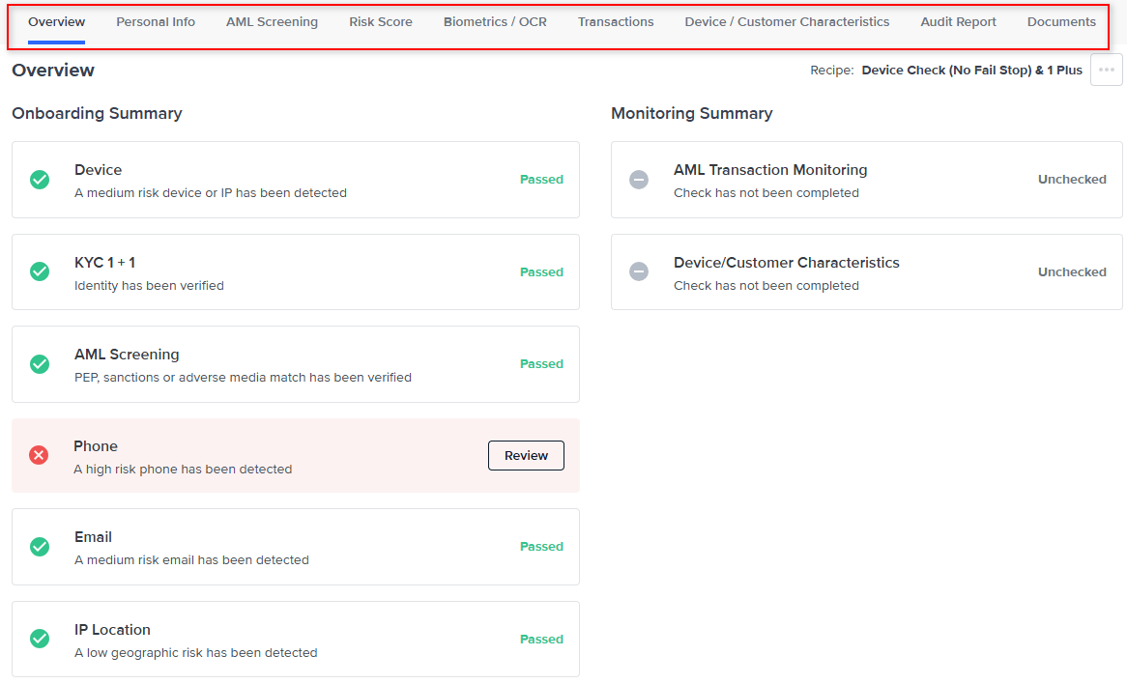Click the green checkmark icon beside Email
This screenshot has width=1127, height=684.
coord(40,547)
